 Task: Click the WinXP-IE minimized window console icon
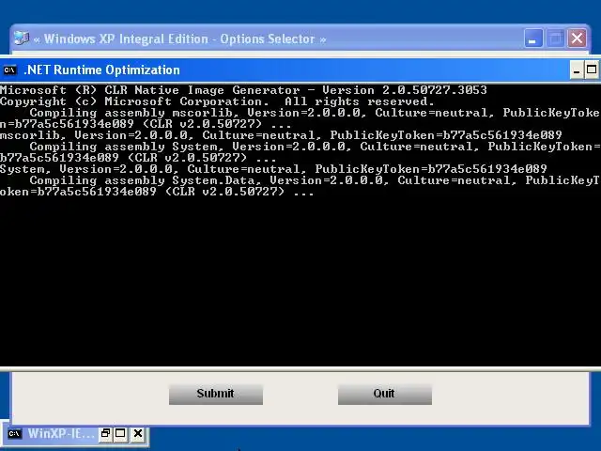click(x=14, y=434)
